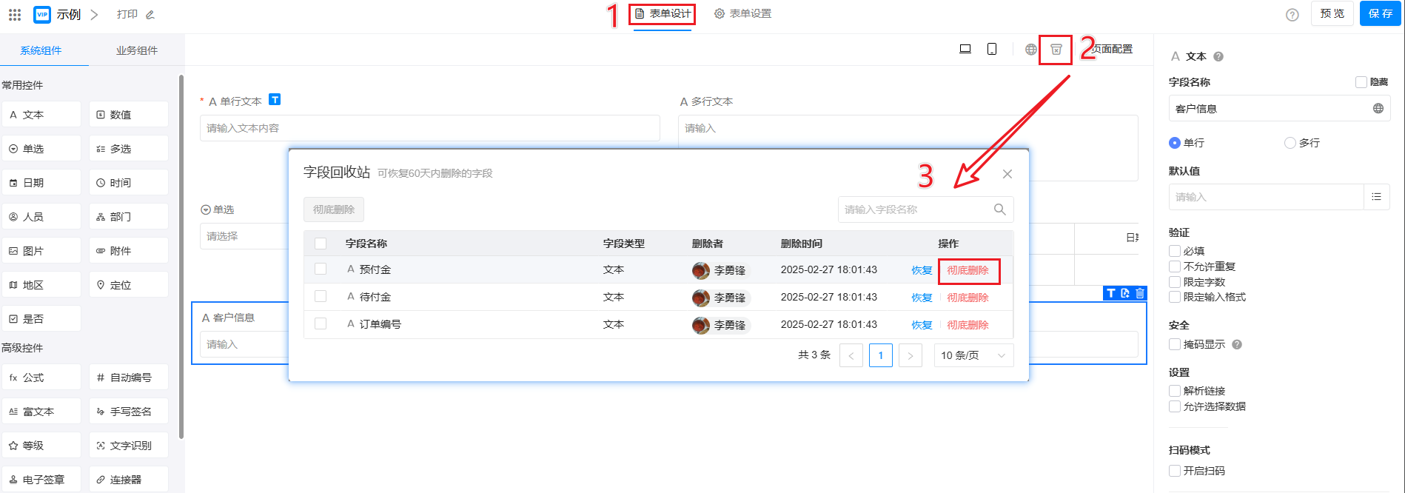Click the apps grid launcher icon

point(15,15)
